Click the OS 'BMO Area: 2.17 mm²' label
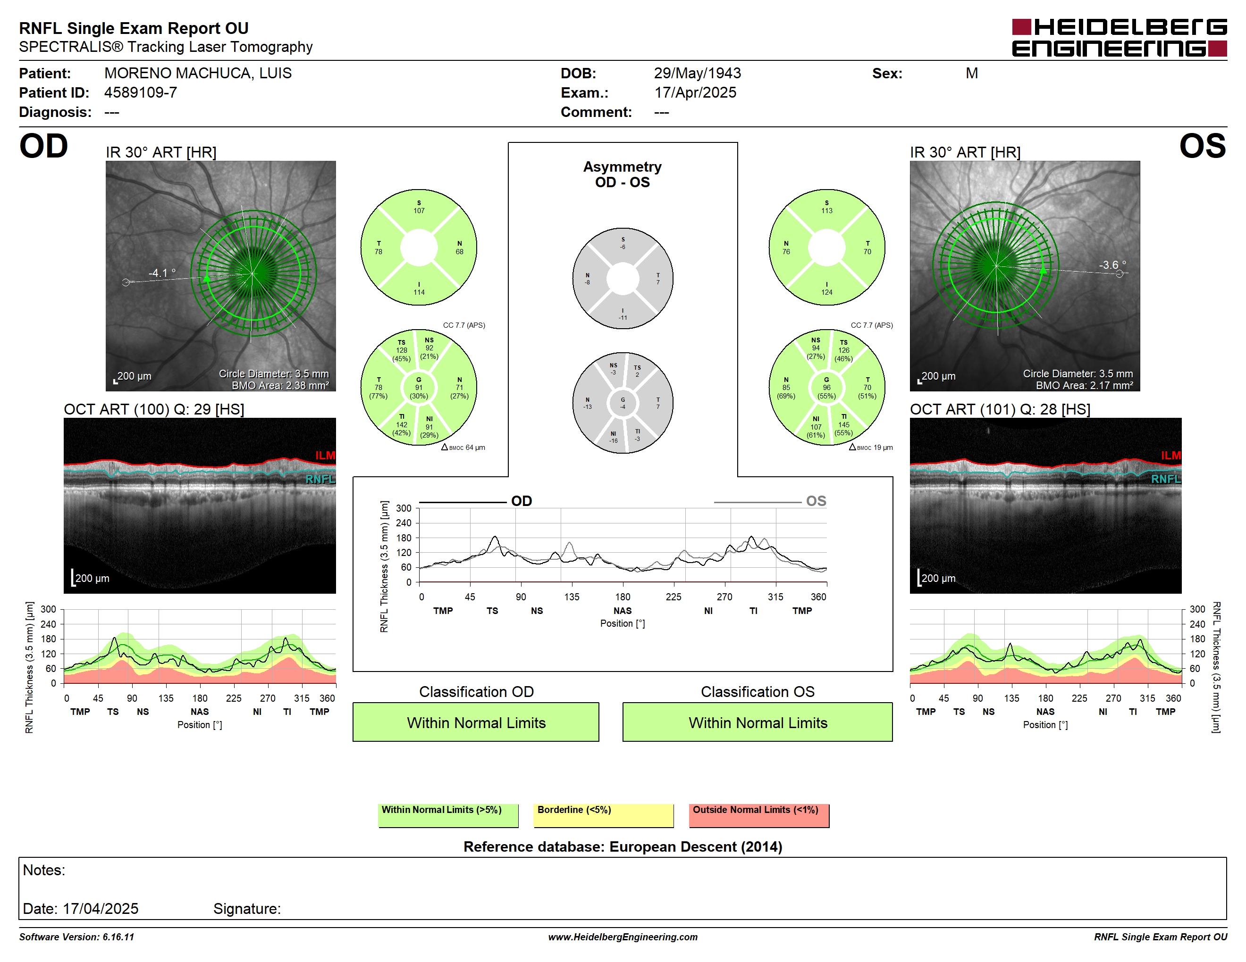Screen dimensions: 1246x962 1085,385
